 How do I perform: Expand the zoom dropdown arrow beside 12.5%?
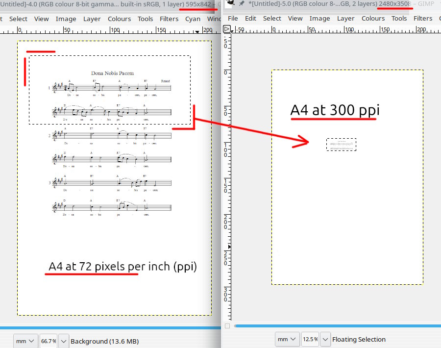[x=325, y=339]
